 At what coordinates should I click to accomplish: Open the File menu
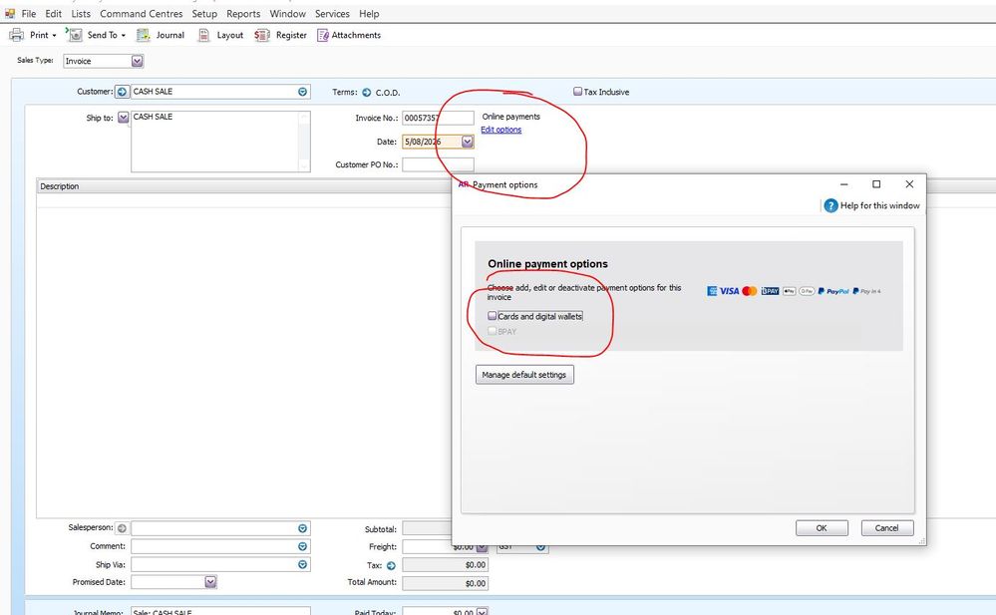(29, 13)
